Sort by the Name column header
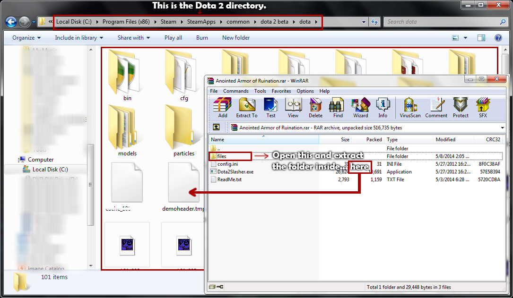Screen dimensions: 513x298 [264, 139]
